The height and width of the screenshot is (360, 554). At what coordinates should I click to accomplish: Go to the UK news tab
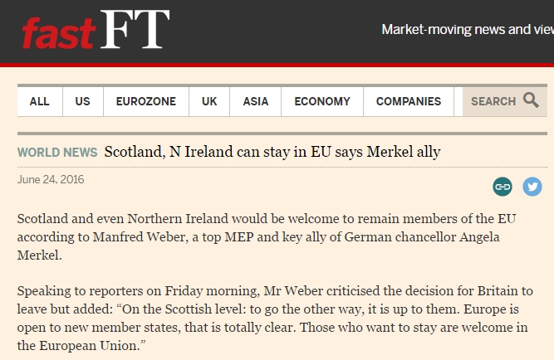click(x=209, y=102)
